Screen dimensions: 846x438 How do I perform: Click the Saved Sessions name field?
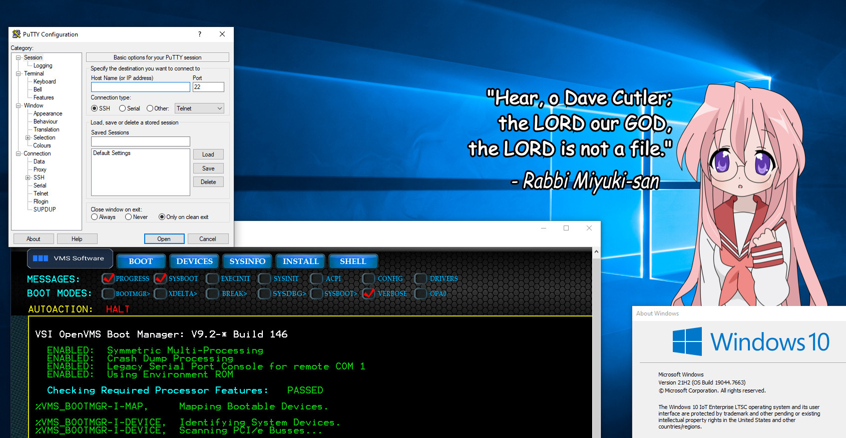coord(141,141)
